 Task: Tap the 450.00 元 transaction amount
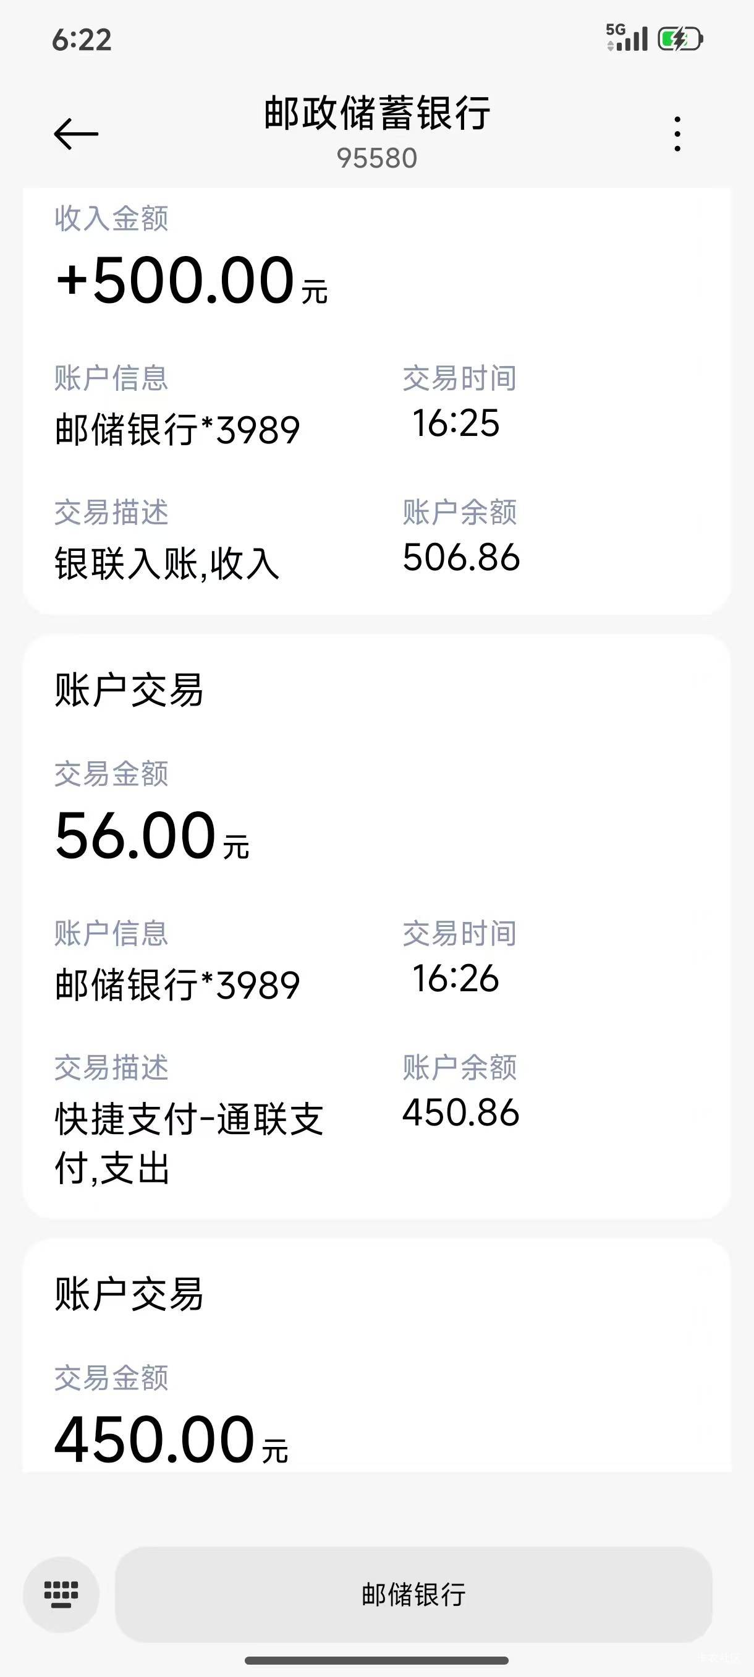(171, 1440)
